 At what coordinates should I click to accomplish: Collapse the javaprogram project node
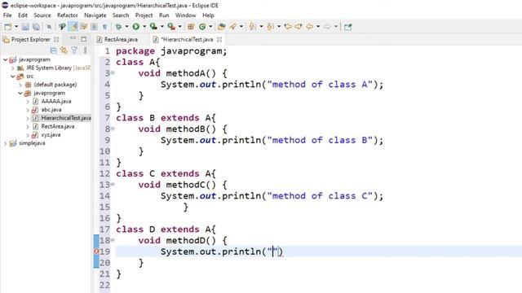(x=5, y=59)
